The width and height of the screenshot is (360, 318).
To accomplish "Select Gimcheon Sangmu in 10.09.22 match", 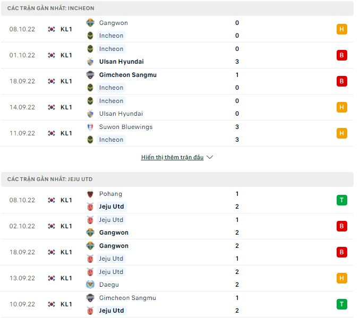I will tap(127, 298).
